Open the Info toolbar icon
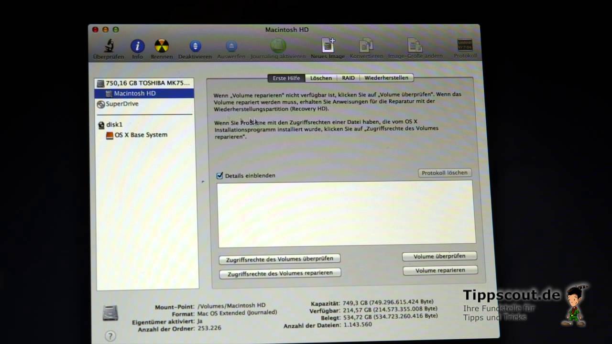 point(137,46)
